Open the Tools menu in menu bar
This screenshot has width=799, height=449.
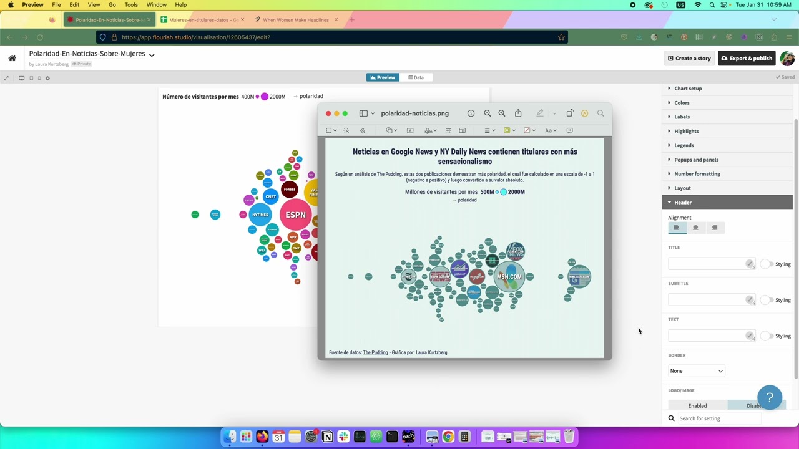pyautogui.click(x=131, y=5)
